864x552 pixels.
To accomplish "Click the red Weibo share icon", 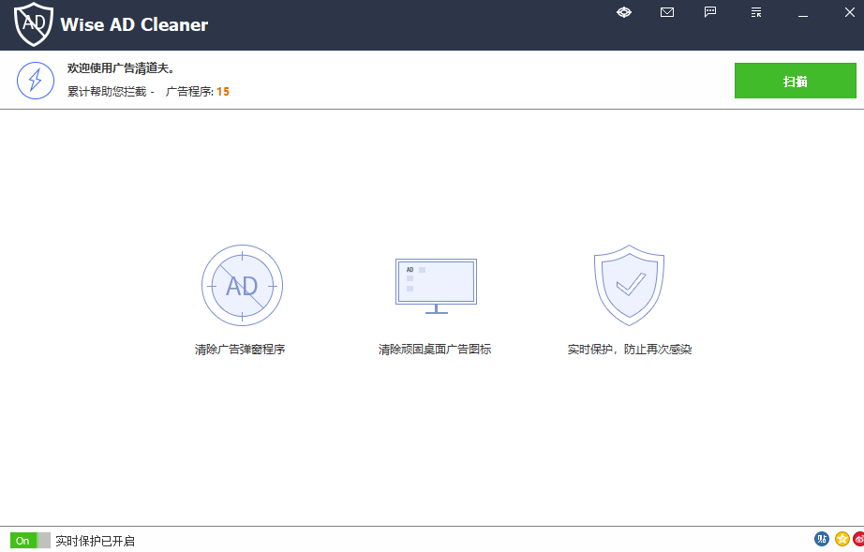I will pos(858,539).
